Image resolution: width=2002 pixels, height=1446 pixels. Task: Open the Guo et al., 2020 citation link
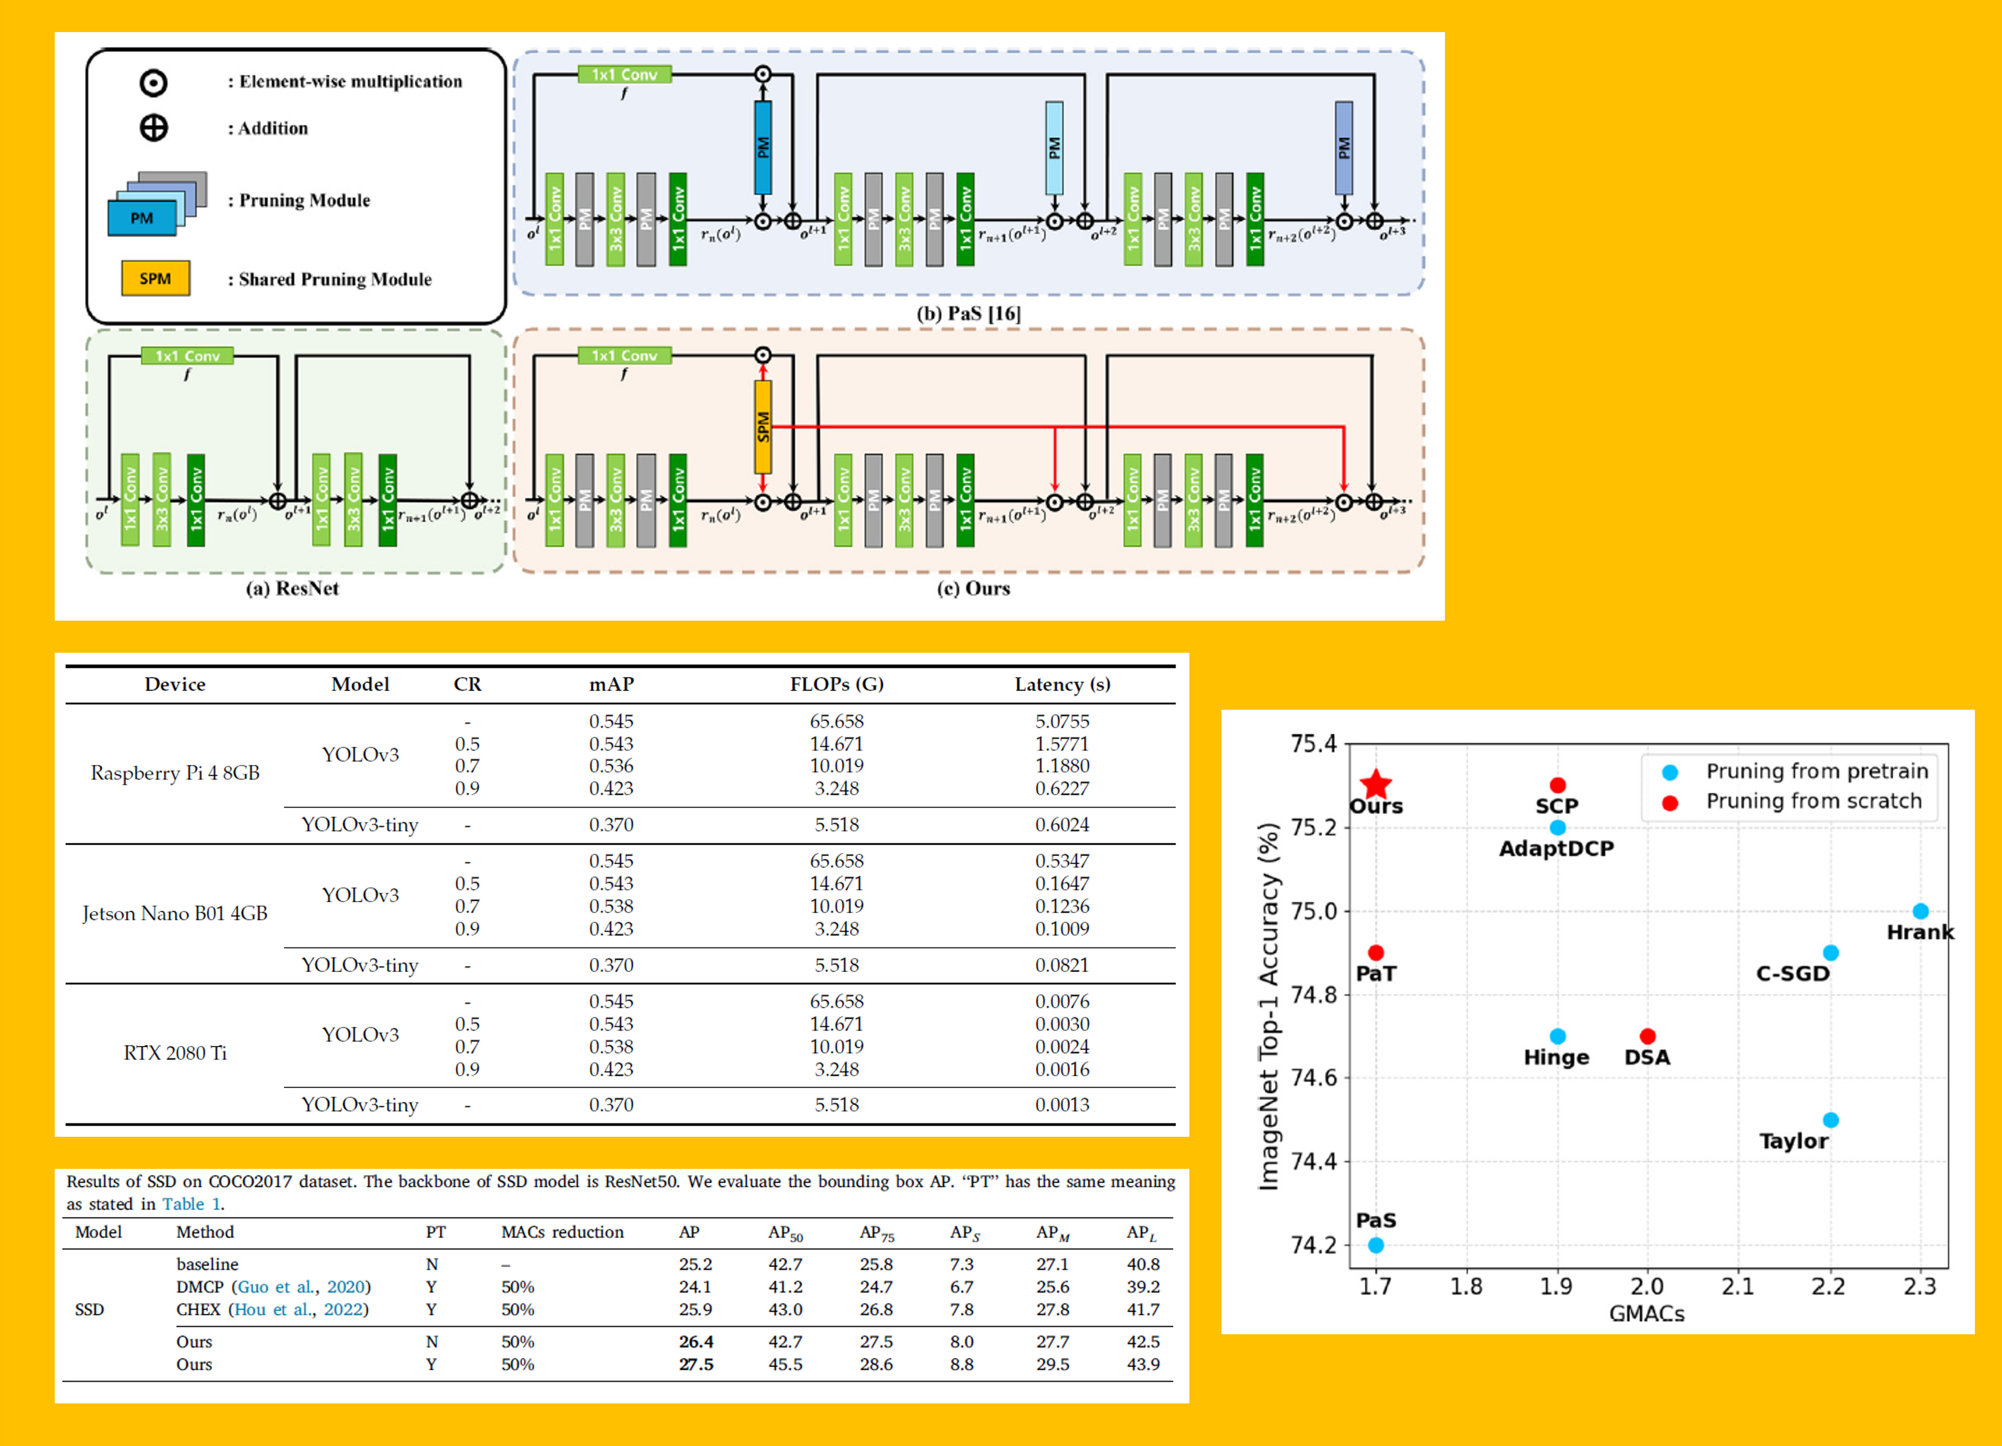coord(301,1287)
